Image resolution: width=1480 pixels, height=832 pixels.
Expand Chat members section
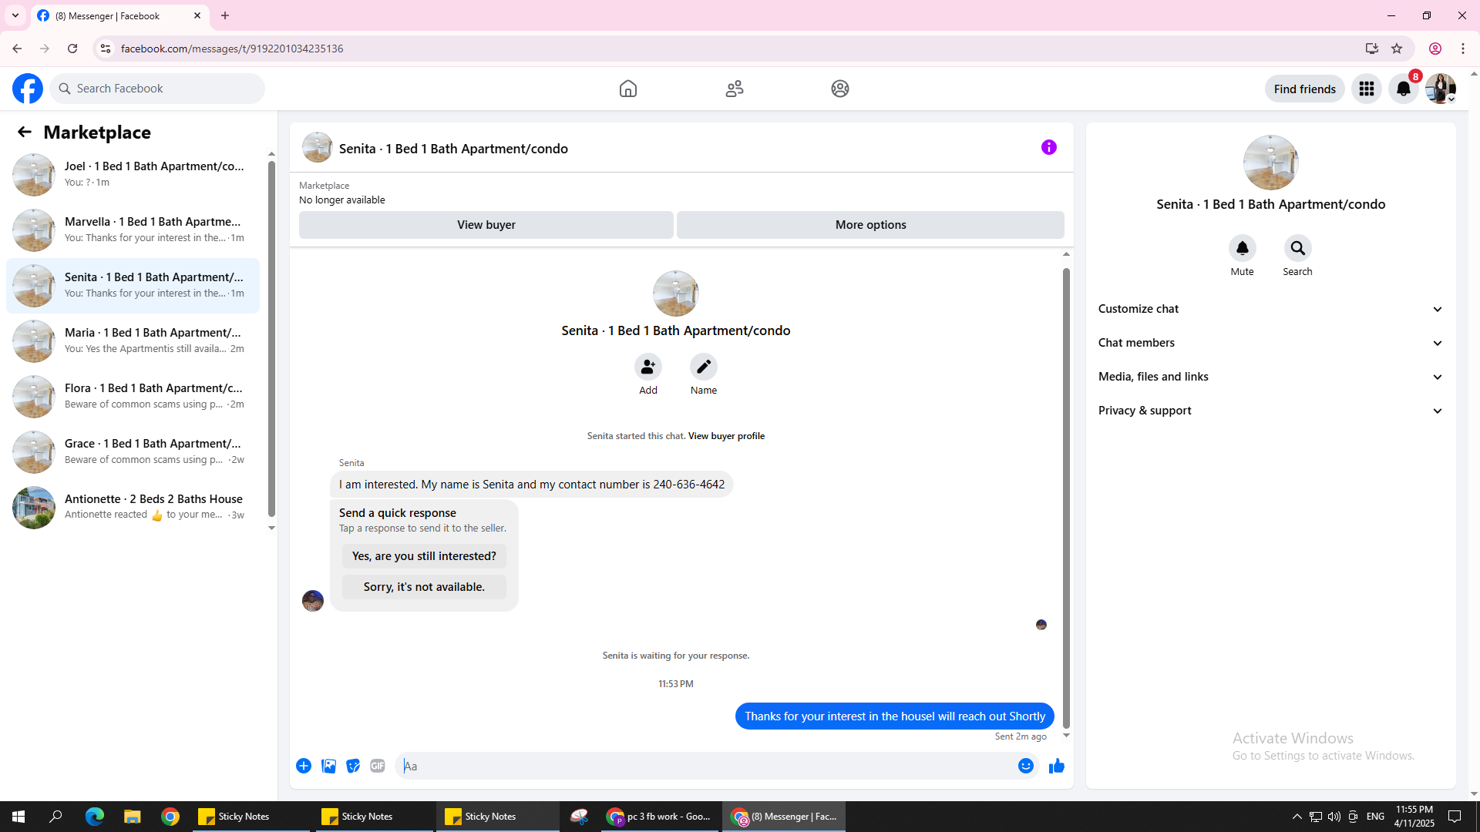(x=1270, y=343)
